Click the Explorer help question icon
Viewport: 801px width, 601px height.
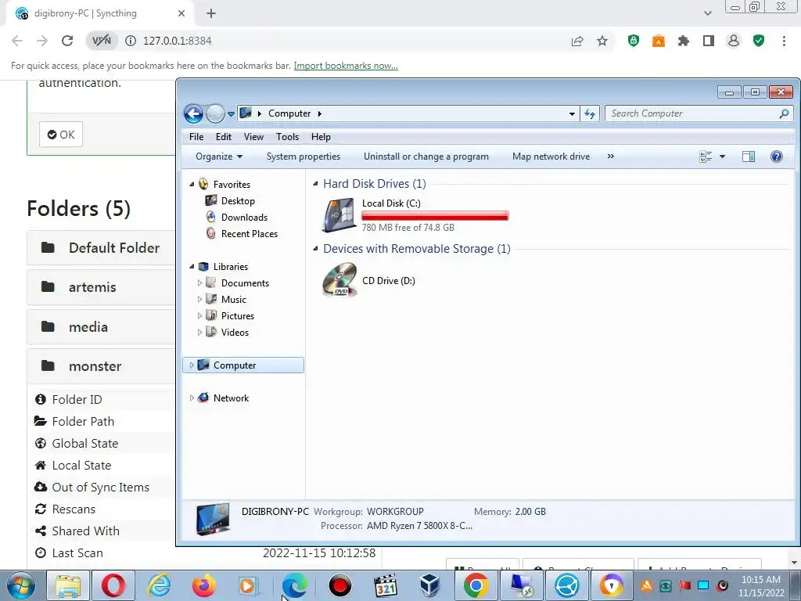(x=777, y=157)
